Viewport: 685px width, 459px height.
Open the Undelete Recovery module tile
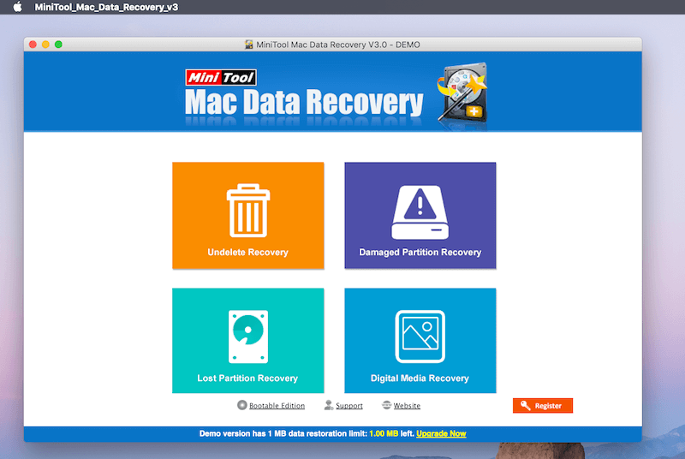click(247, 215)
